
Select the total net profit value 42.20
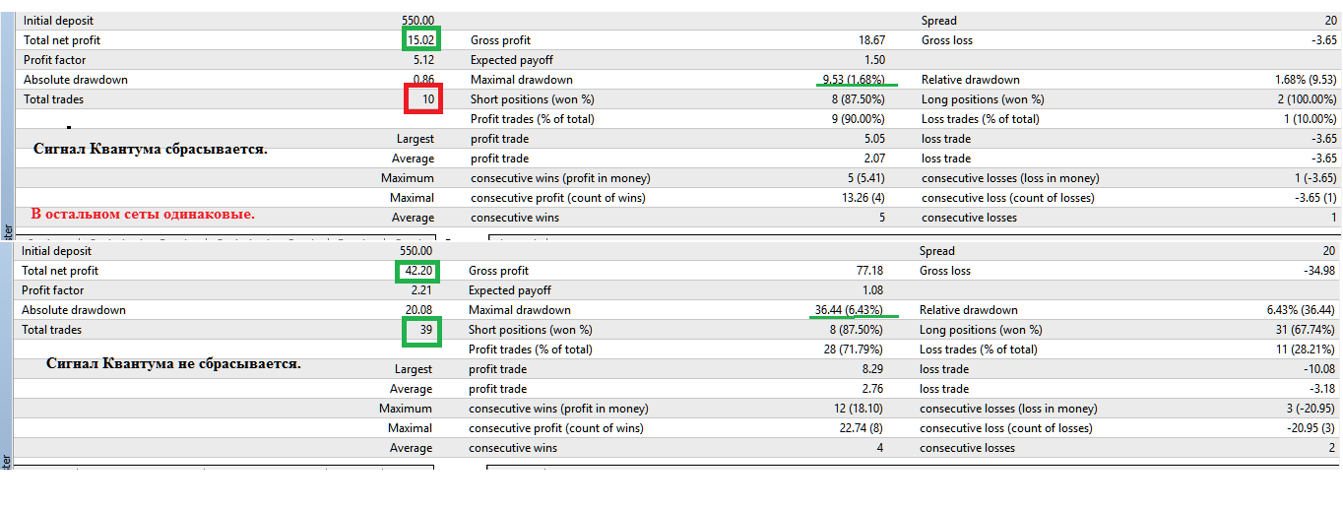(x=420, y=271)
